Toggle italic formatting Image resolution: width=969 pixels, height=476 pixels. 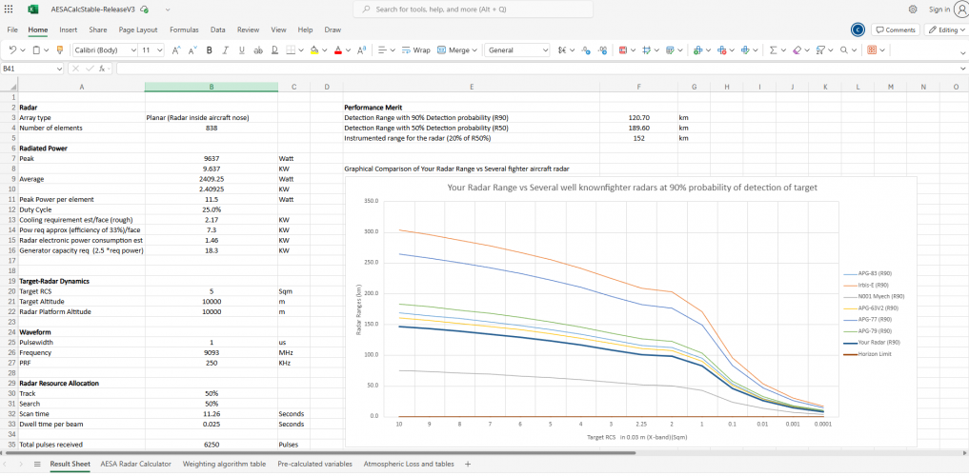click(225, 50)
